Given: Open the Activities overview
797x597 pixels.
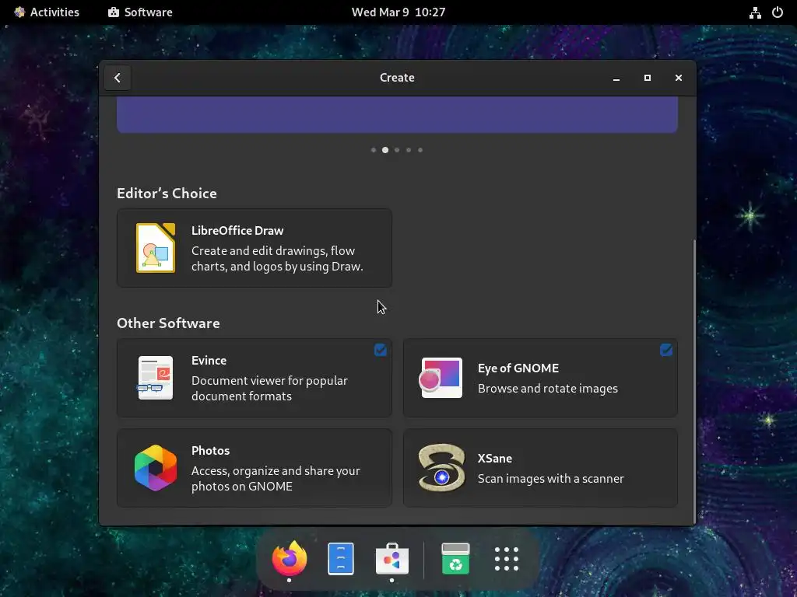Looking at the screenshot, I should tap(46, 12).
